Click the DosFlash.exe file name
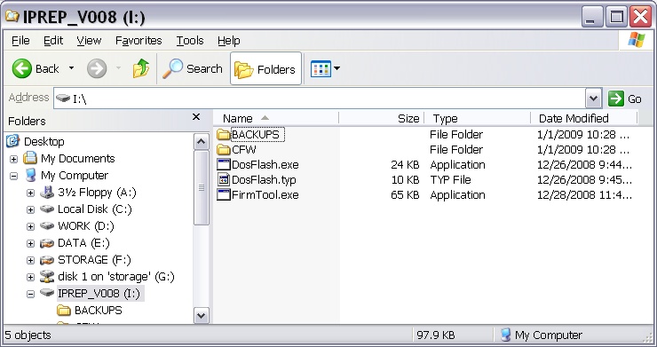This screenshot has width=657, height=347. pyautogui.click(x=265, y=165)
